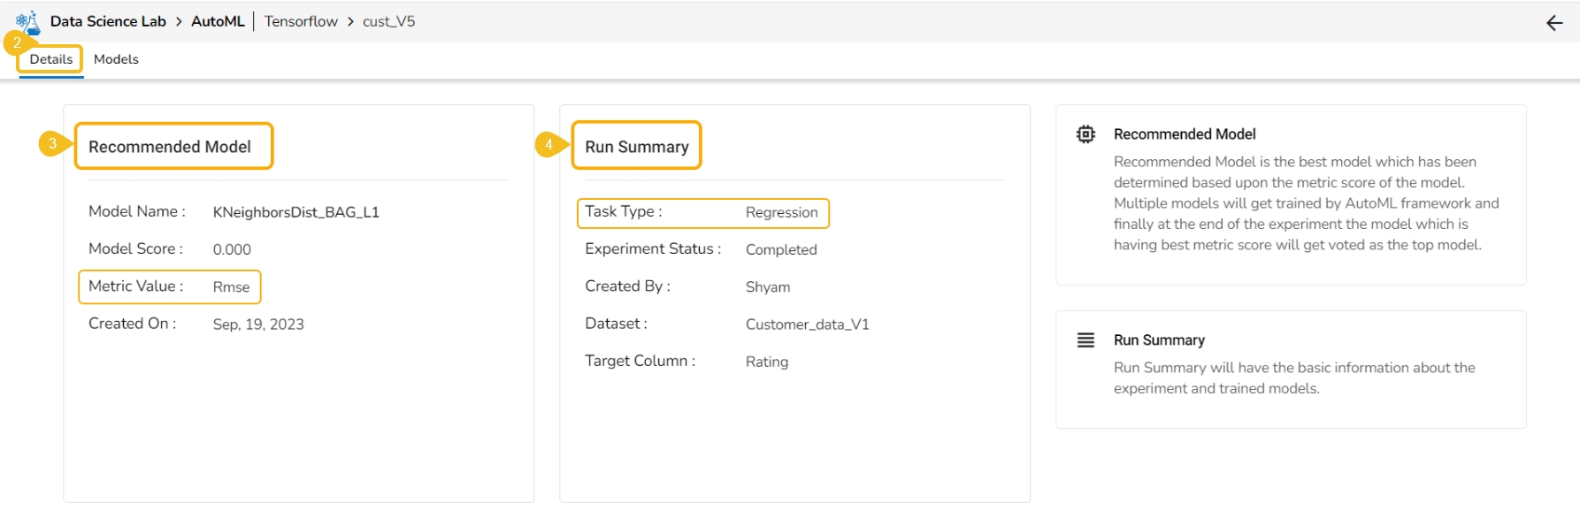The height and width of the screenshot is (511, 1580).
Task: Click the step 3 marker badge
Action: (x=52, y=143)
